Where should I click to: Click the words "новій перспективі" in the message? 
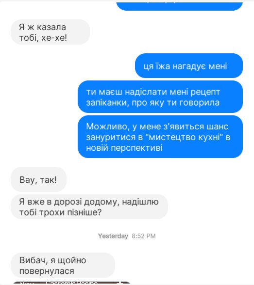(x=124, y=148)
